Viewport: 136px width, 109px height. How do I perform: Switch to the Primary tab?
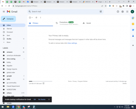(x=41, y=23)
